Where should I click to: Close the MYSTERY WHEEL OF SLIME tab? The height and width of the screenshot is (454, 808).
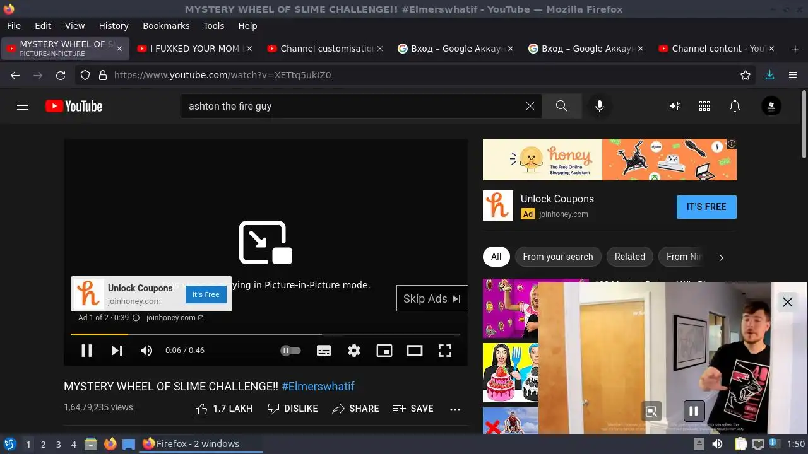(119, 49)
